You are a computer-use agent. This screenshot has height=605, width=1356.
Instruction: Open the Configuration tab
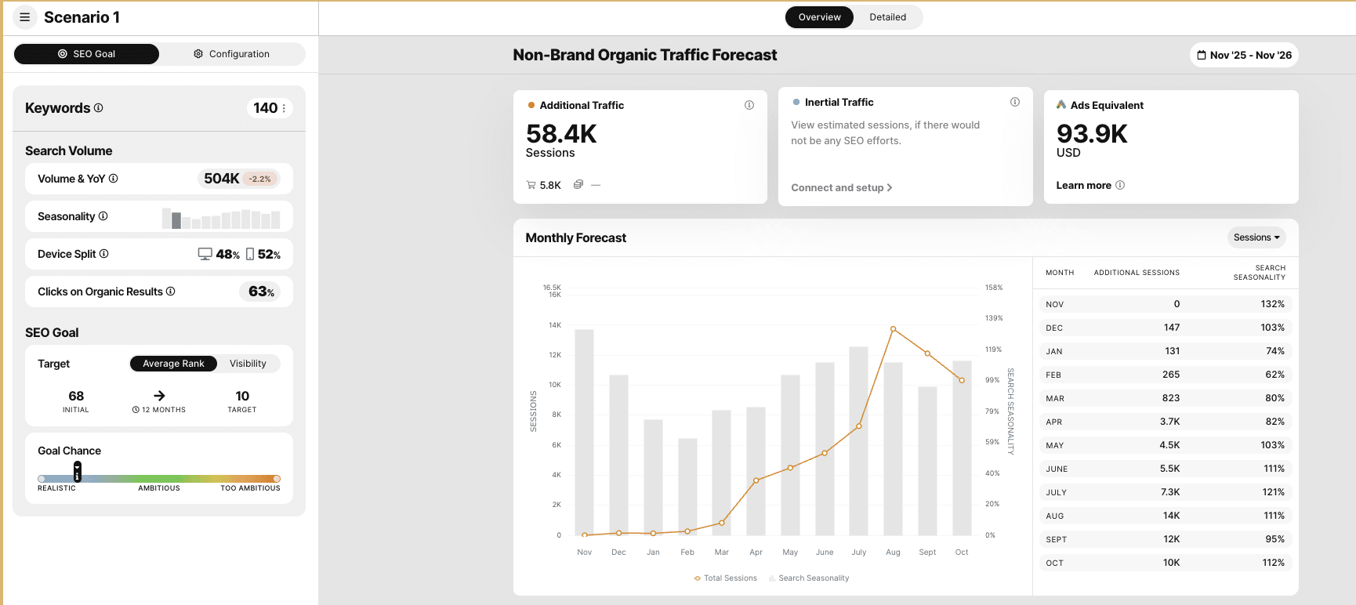[231, 54]
